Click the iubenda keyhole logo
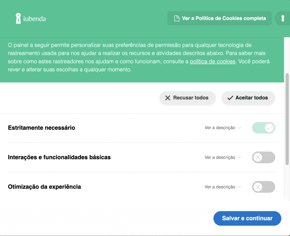Screen dimensions: 290x236 [x=19, y=18]
